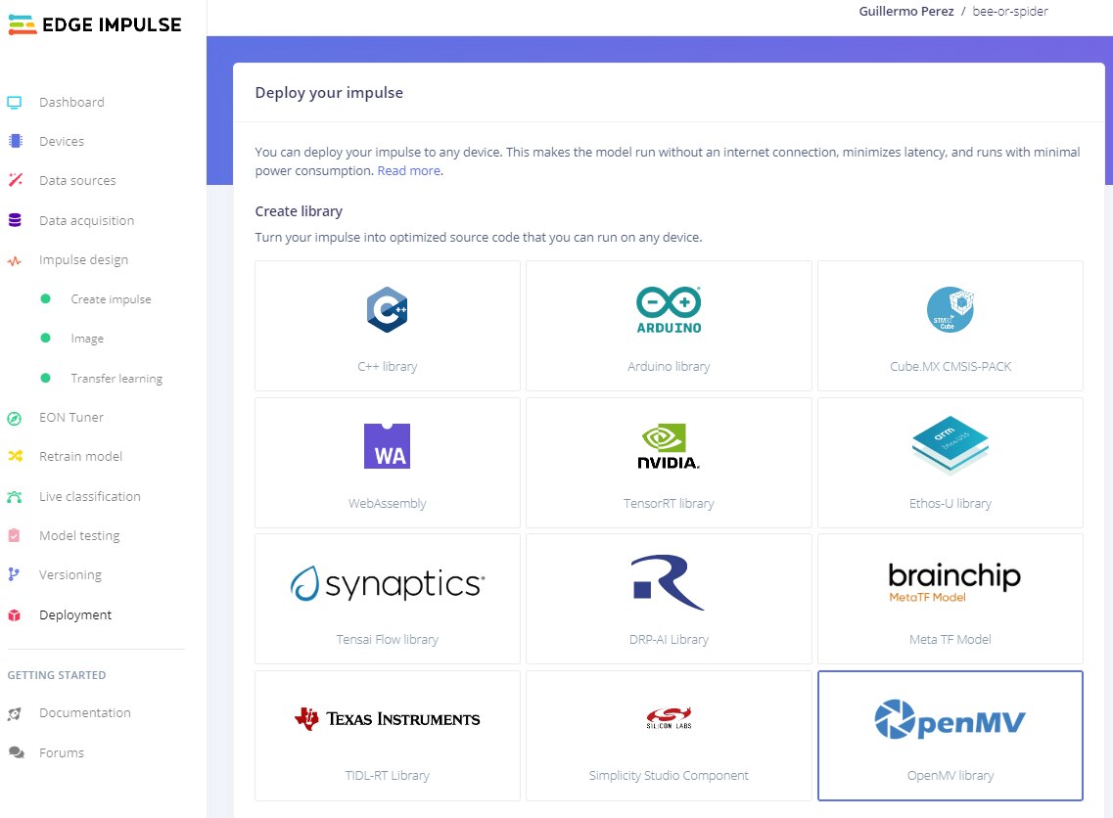Click the Renesas R logo
Viewport: 1113px width, 818px height.
pos(668,582)
